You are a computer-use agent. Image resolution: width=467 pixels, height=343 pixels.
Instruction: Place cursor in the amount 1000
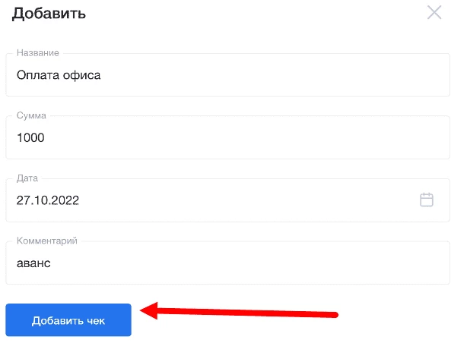tap(30, 137)
